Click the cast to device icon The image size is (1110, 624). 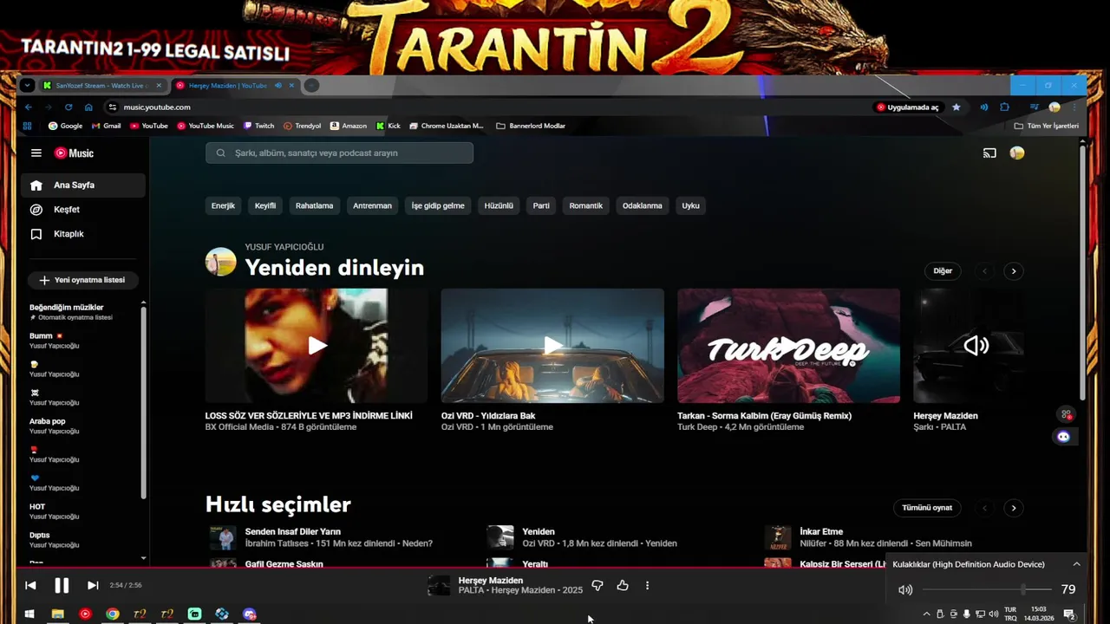989,153
